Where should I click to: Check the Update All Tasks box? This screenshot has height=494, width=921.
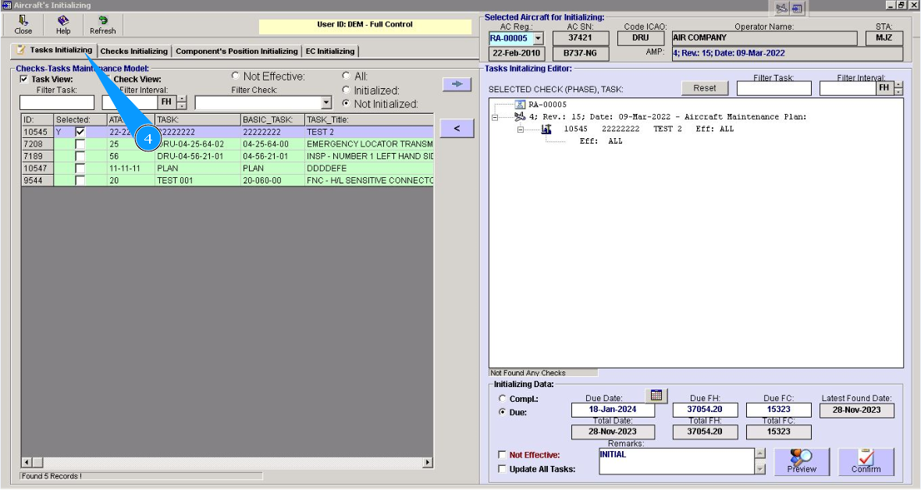502,469
